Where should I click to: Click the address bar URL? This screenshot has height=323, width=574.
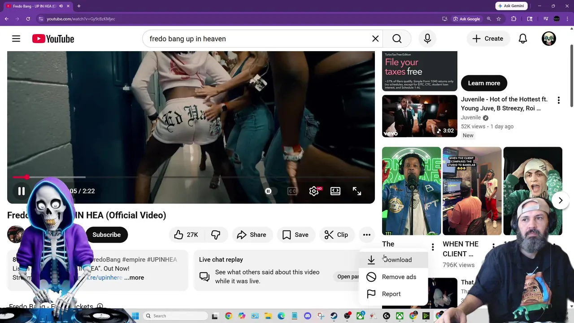(81, 19)
